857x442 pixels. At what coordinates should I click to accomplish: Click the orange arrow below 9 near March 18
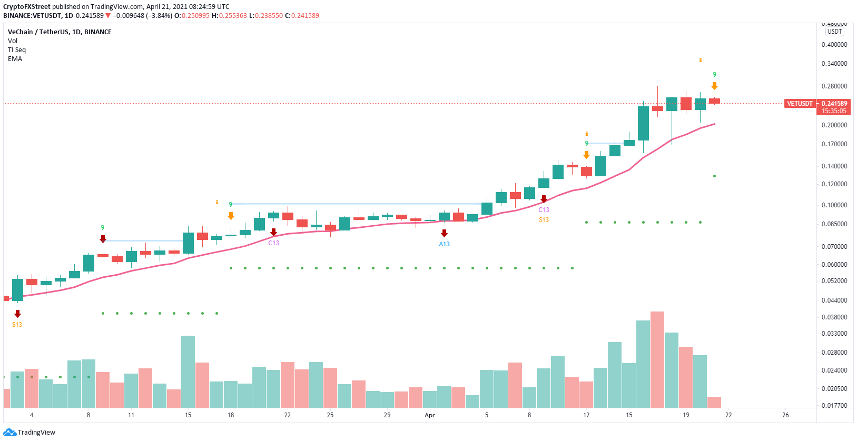231,216
